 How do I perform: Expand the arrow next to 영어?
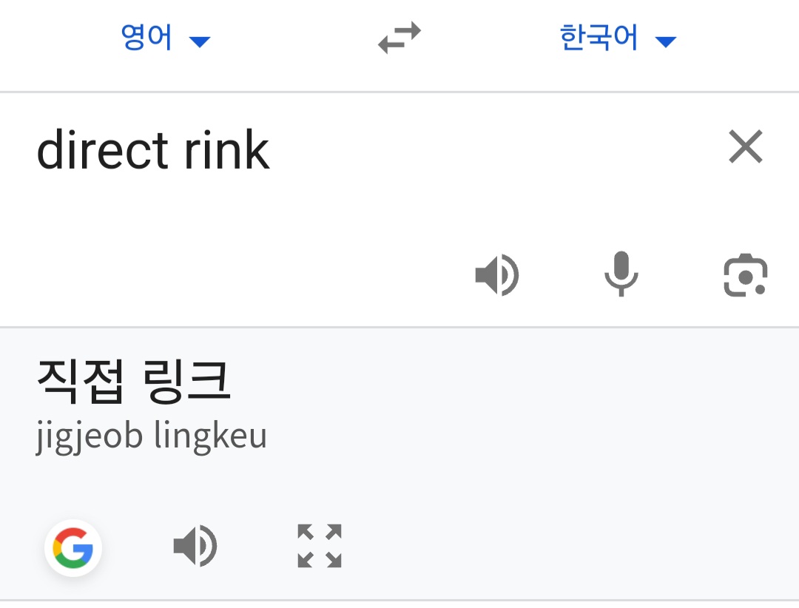pos(199,41)
